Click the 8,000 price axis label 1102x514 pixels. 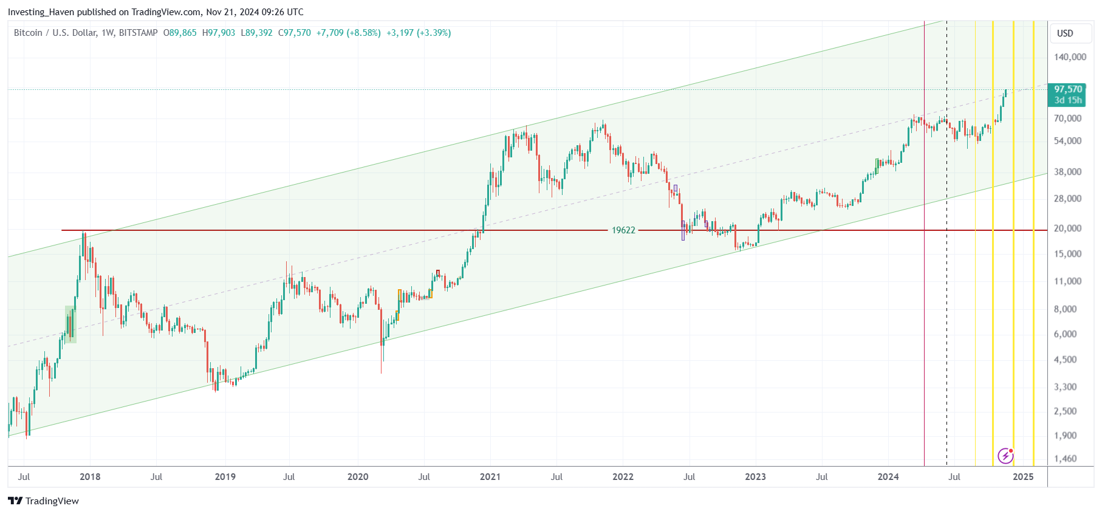(x=1065, y=309)
